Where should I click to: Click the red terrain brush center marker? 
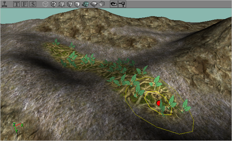coord(159,103)
